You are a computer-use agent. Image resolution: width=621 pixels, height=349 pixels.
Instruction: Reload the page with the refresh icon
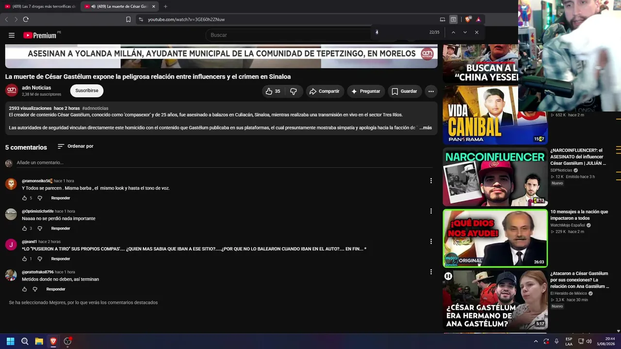coord(26,19)
